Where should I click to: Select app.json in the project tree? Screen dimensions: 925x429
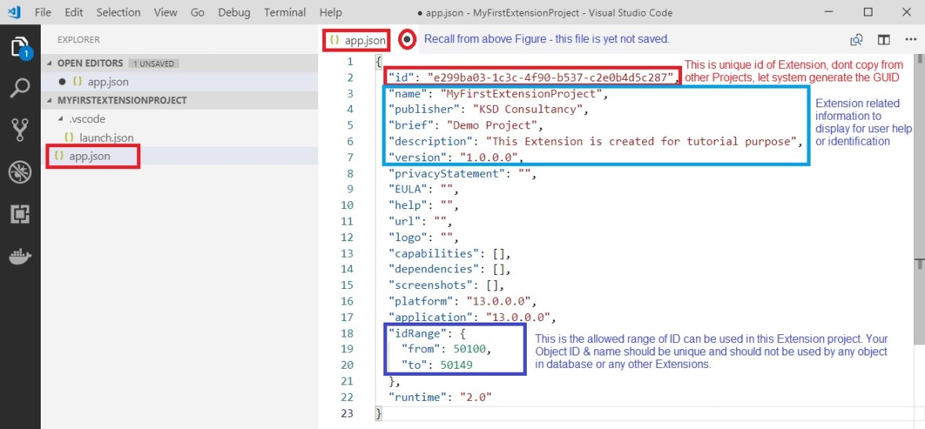pos(89,157)
